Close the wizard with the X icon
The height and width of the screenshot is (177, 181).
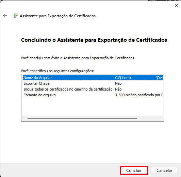[x=176, y=5]
